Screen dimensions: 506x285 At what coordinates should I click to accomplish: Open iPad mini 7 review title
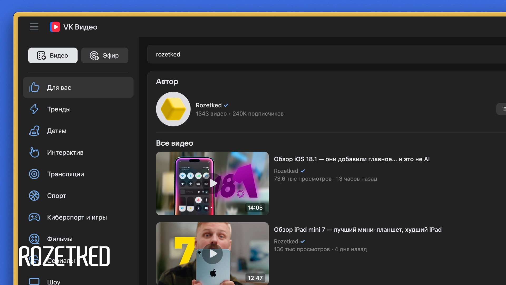pyautogui.click(x=358, y=230)
